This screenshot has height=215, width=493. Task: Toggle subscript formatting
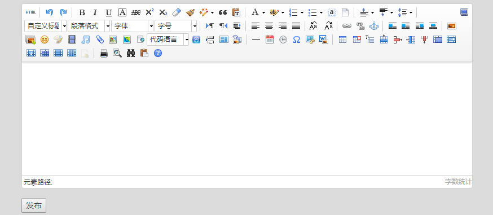click(163, 12)
